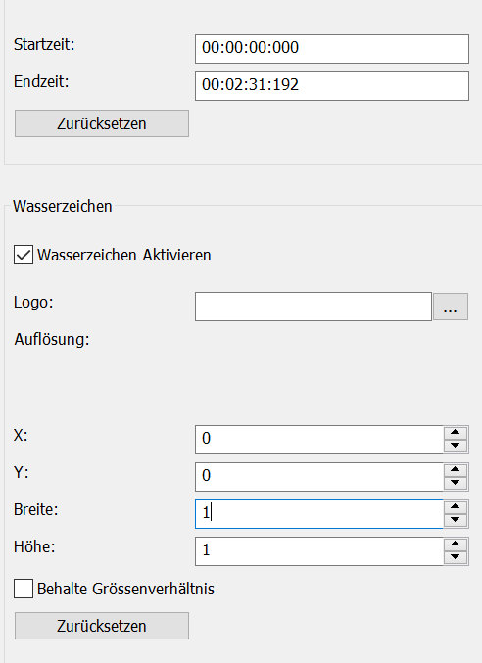This screenshot has width=482, height=663.
Task: Click the Endzeit time input field
Action: pos(332,86)
